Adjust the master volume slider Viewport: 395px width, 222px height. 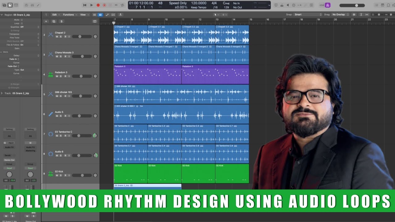pyautogui.click(x=351, y=6)
